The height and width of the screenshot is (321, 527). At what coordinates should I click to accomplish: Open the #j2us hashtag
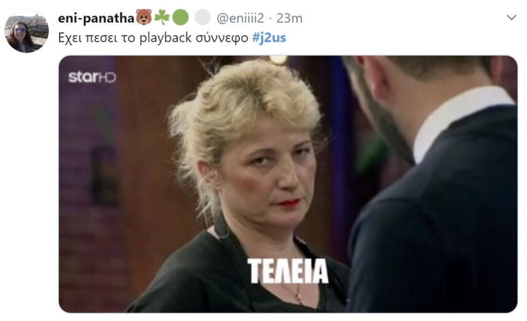[269, 38]
